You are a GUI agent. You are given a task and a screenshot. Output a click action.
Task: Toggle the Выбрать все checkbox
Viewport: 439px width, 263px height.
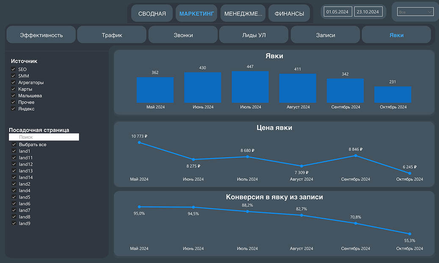click(x=14, y=145)
